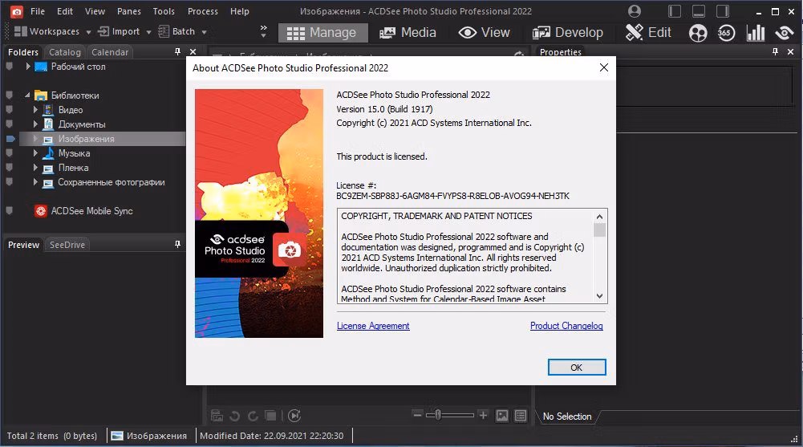Open the 365 mode icon

(x=726, y=33)
